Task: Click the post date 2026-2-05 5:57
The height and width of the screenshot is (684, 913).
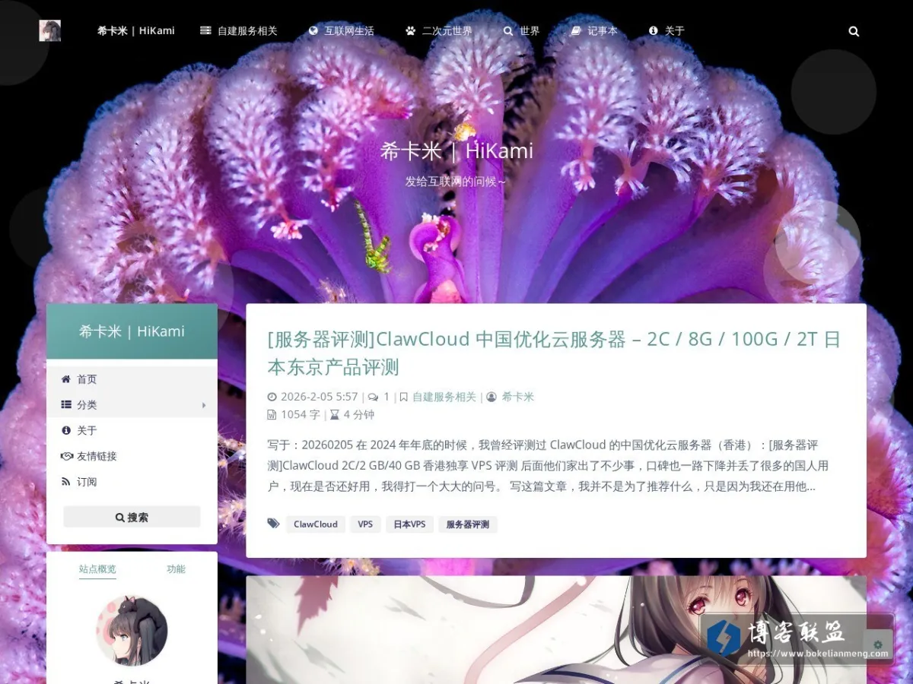Action: [x=319, y=397]
